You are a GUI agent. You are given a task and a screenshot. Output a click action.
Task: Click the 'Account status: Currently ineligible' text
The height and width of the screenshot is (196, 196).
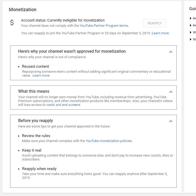63,20
